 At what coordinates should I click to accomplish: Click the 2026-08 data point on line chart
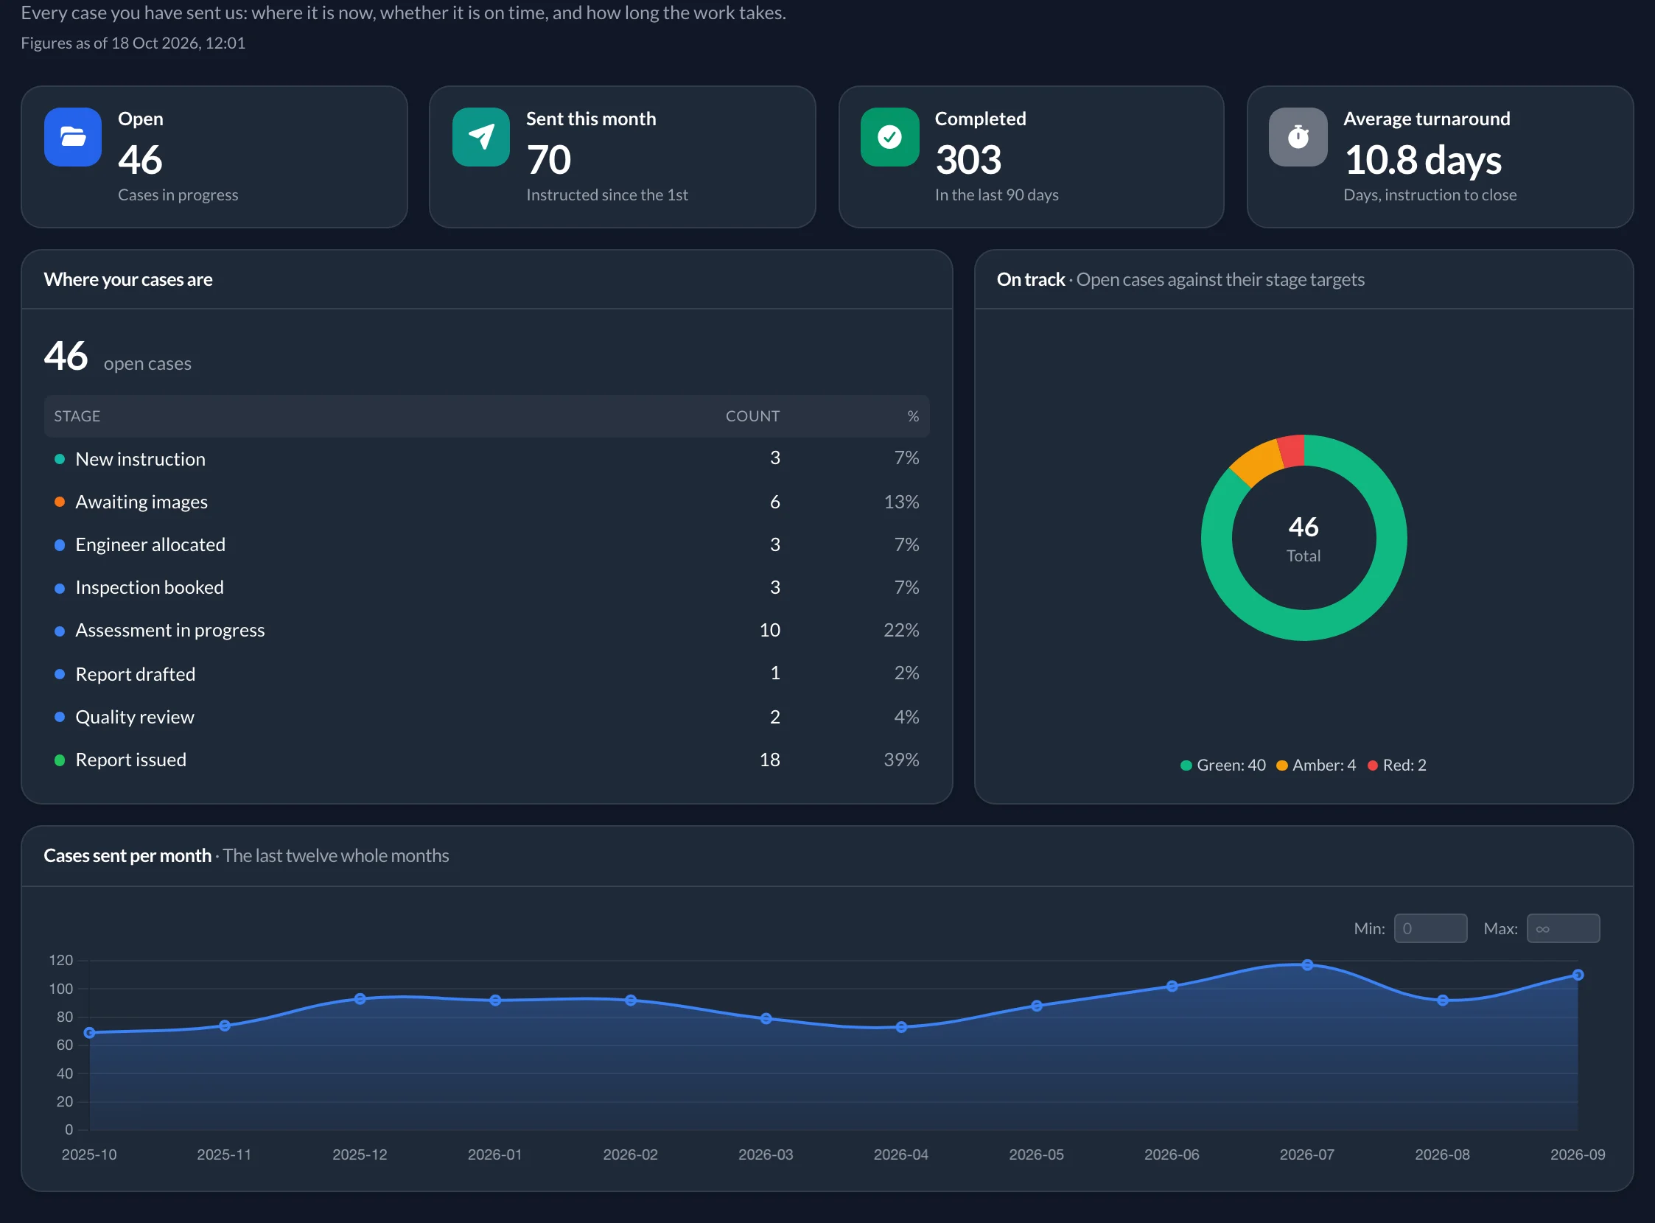(1443, 1001)
